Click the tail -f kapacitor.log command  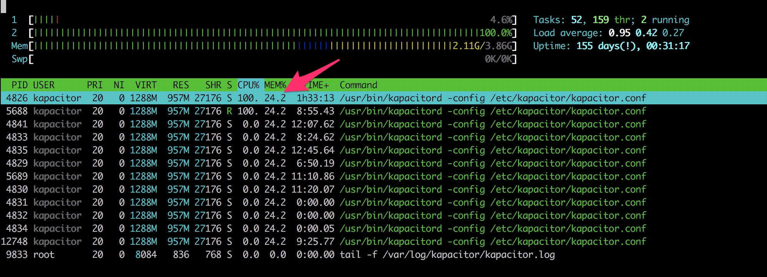[x=447, y=254]
